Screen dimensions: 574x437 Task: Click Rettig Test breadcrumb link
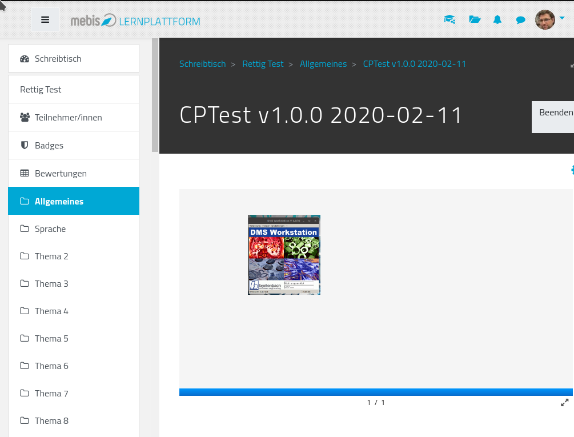coord(263,64)
